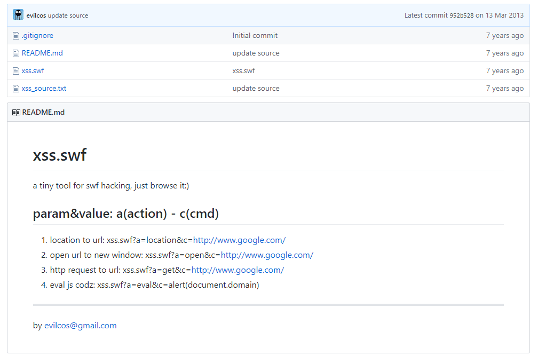Click the evilcos user avatar
Image resolution: width=538 pixels, height=363 pixels.
coord(18,15)
